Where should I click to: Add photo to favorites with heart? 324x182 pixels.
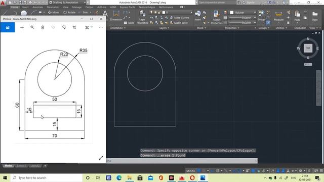53,27
